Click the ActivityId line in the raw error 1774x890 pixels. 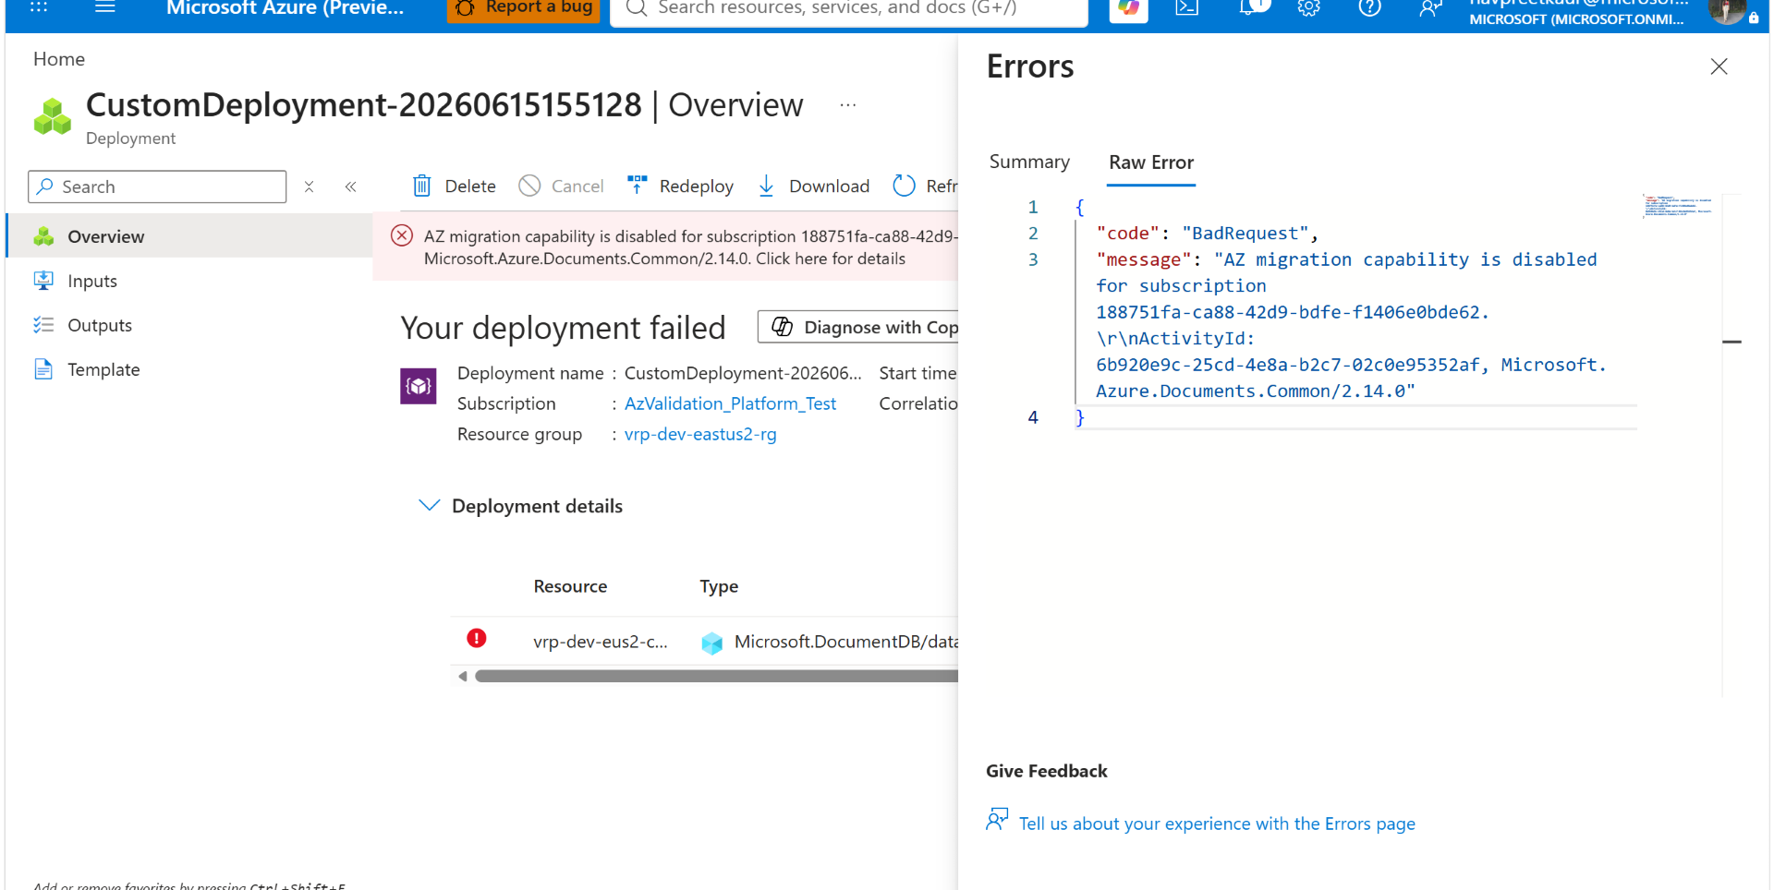[x=1175, y=339]
